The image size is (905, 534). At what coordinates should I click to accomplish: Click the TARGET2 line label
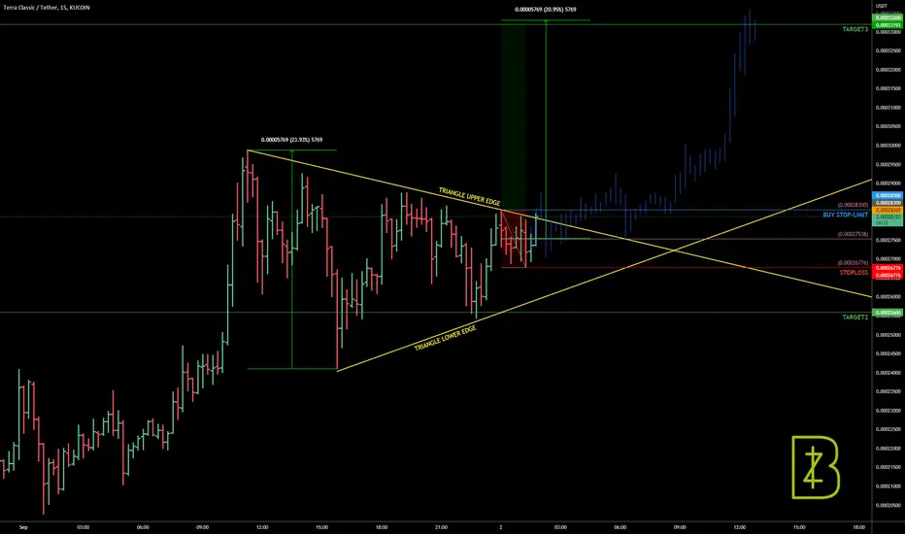(855, 317)
